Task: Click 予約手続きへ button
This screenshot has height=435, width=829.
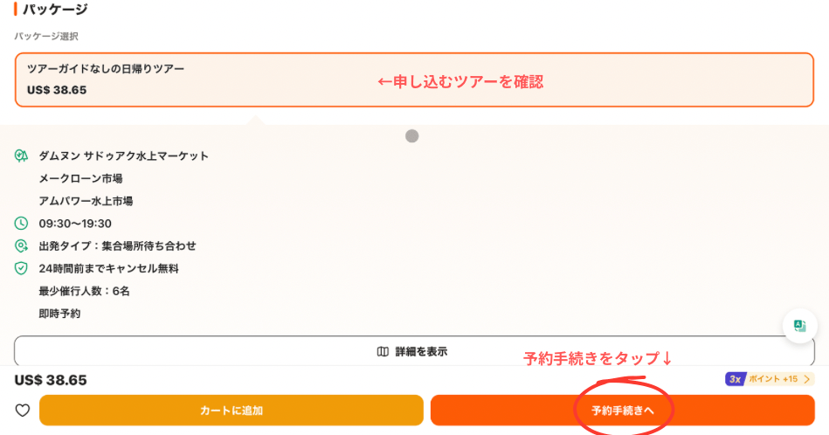Action: click(622, 411)
